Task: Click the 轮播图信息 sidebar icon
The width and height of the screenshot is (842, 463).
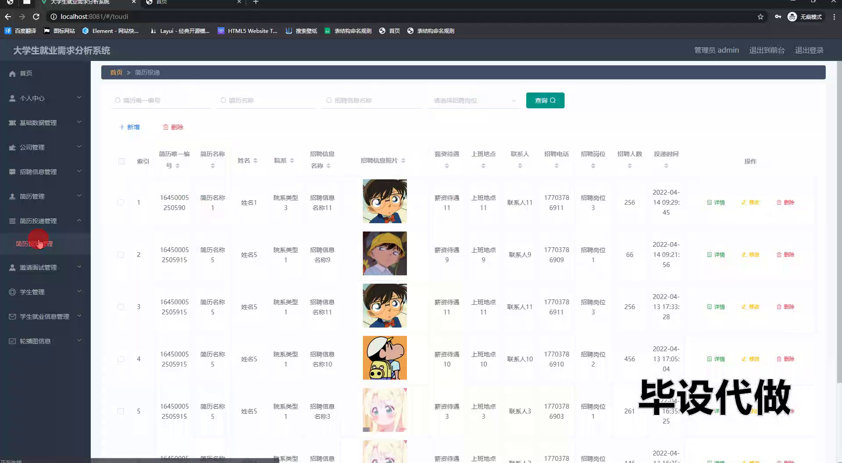Action: (12, 341)
